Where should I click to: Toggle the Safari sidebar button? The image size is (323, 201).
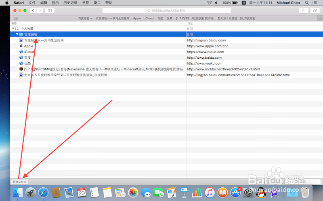pyautogui.click(x=50, y=10)
